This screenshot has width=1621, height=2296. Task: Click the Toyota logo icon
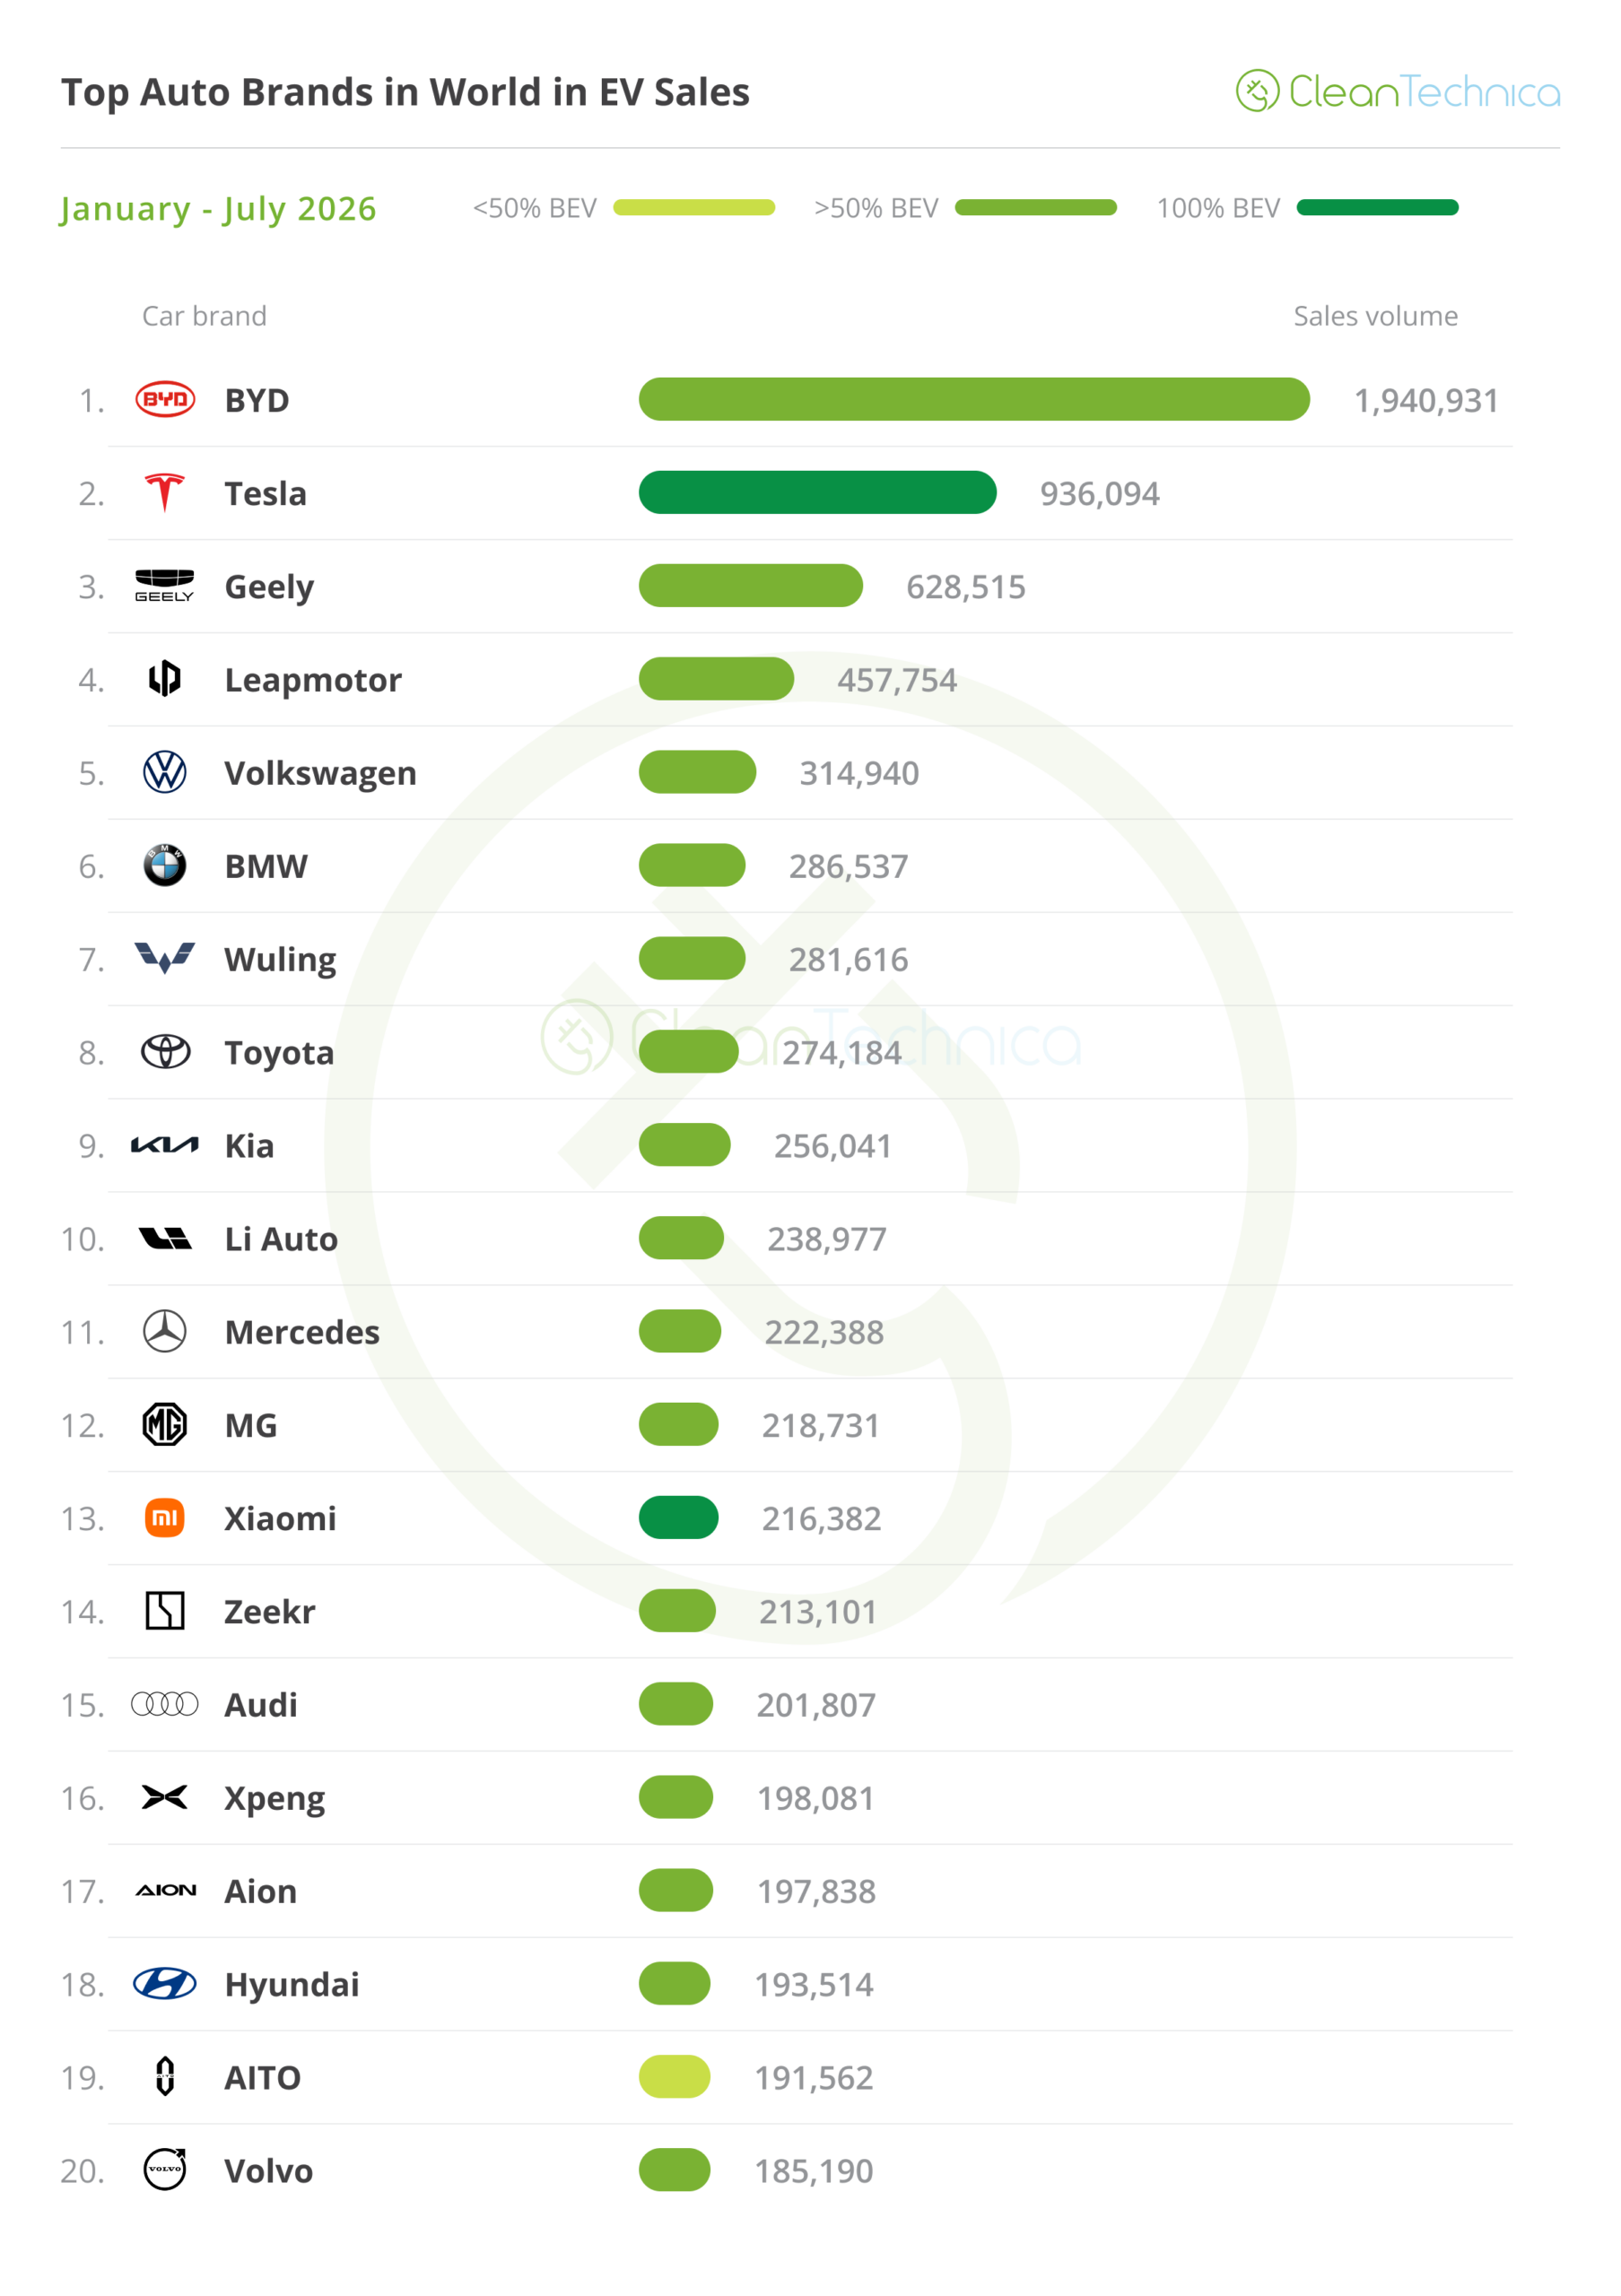click(165, 1052)
